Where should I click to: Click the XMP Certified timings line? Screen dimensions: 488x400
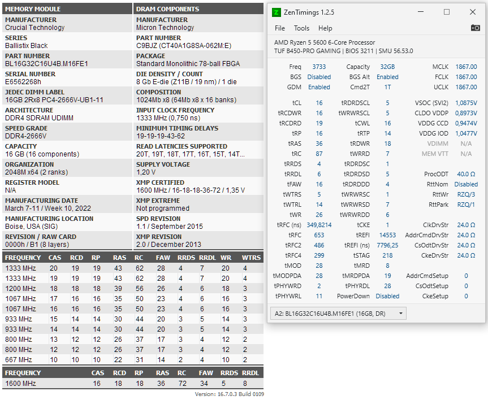point(191,190)
